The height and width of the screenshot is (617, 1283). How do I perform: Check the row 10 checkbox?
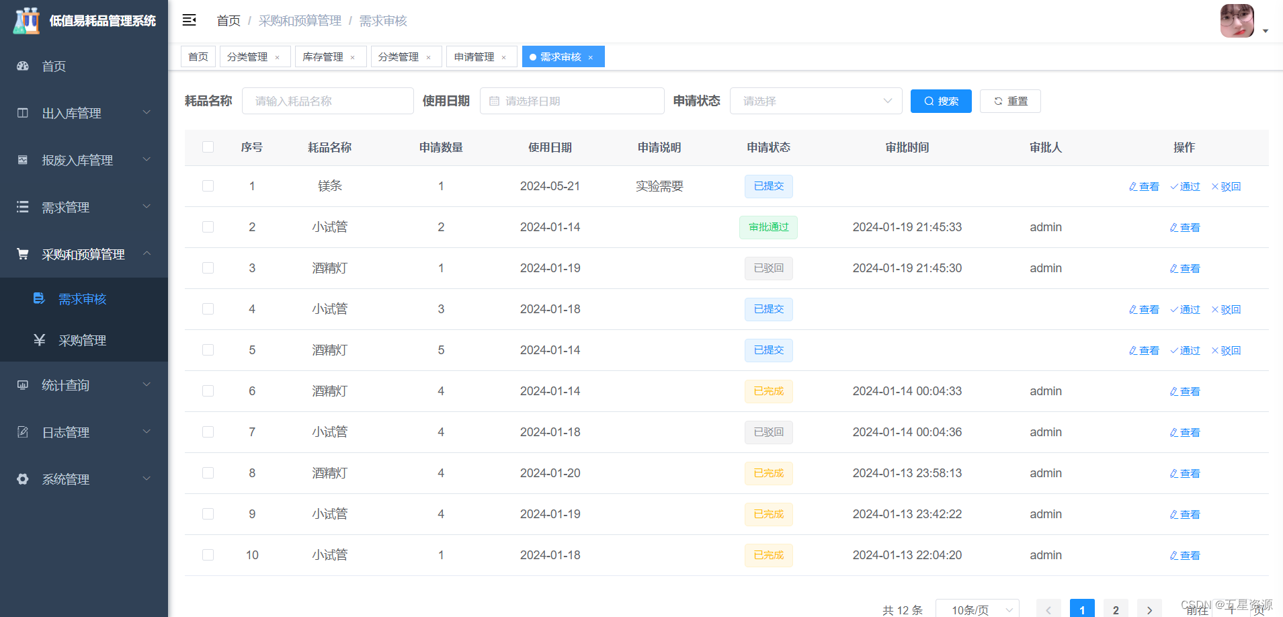click(x=208, y=555)
